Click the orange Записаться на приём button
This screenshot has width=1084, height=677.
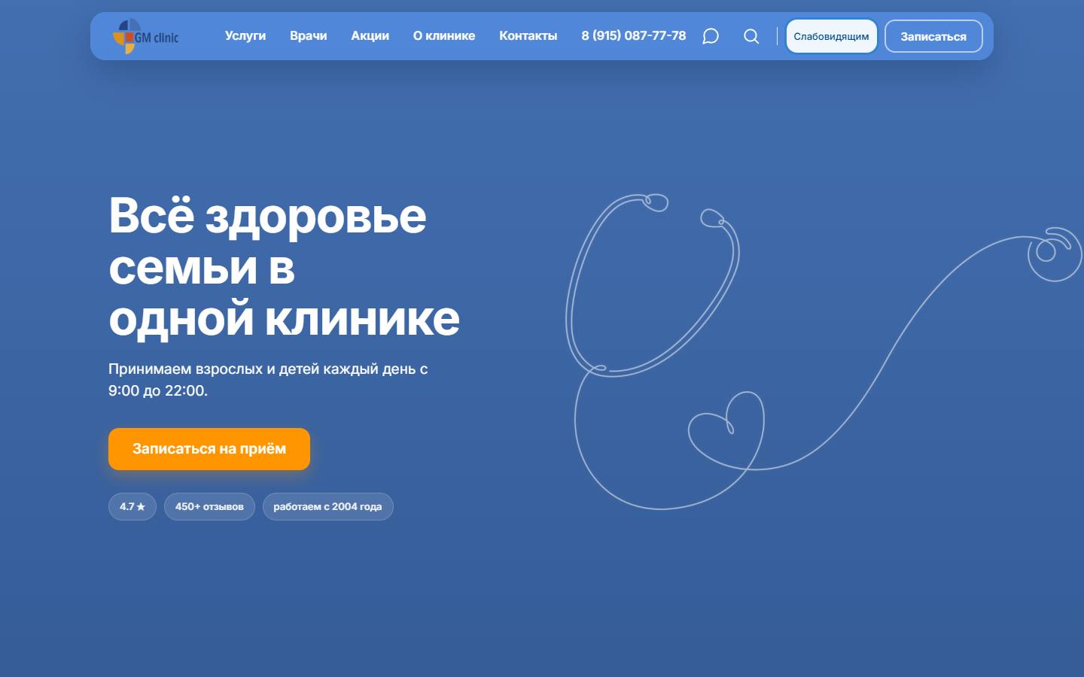coord(209,449)
